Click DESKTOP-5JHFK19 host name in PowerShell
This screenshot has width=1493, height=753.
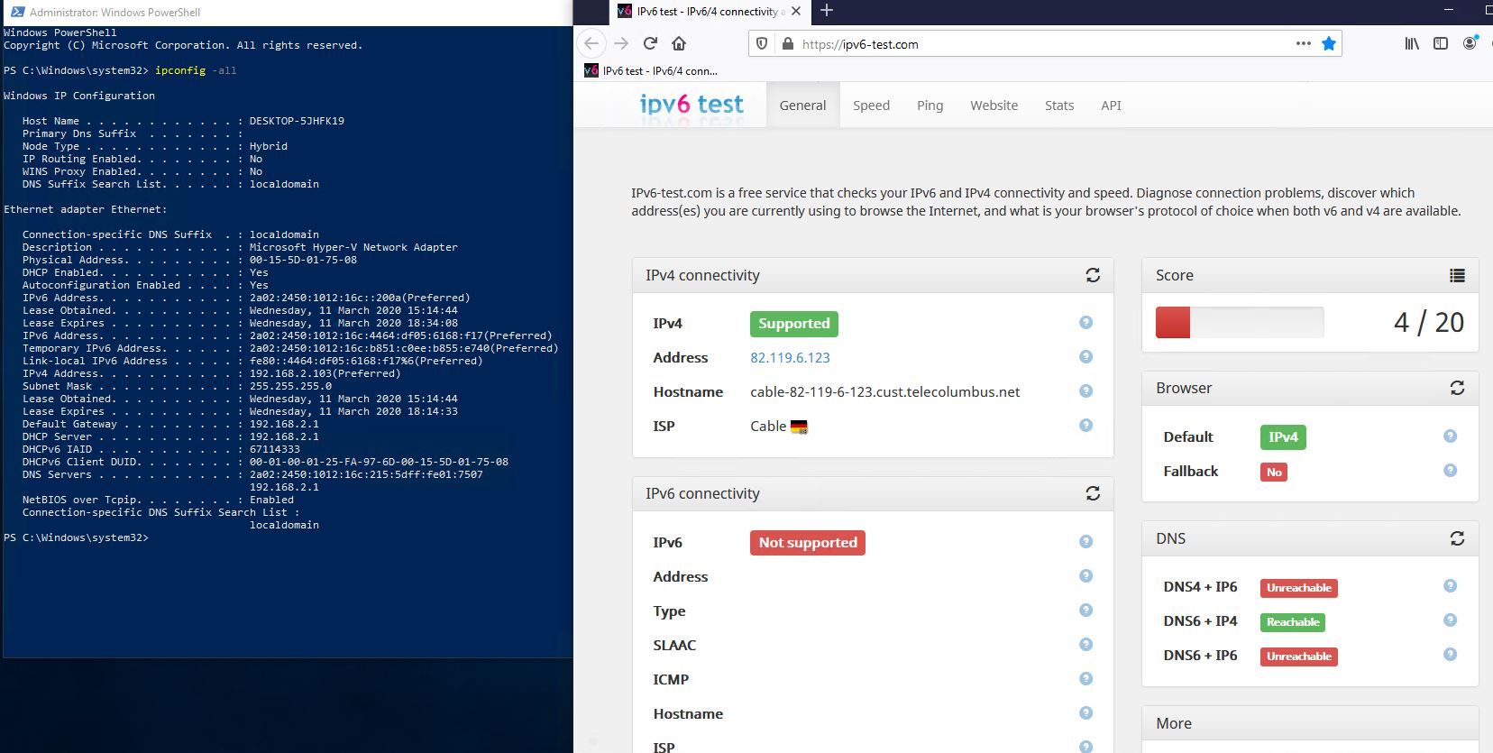tap(297, 121)
